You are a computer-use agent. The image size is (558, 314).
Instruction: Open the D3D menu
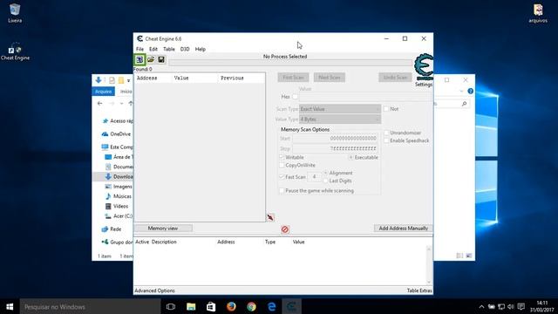185,49
